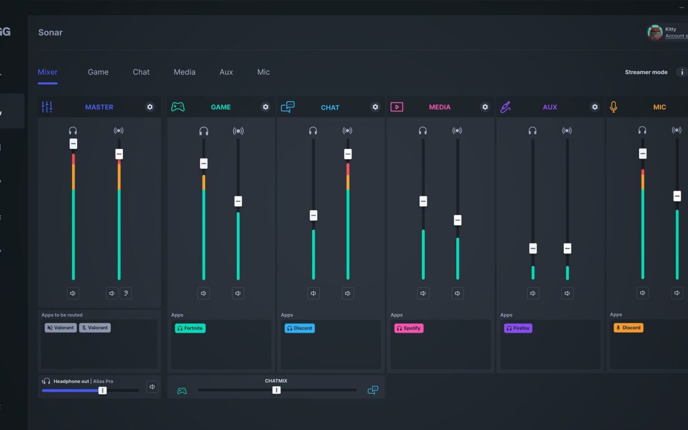Open the Media tab

click(x=184, y=72)
